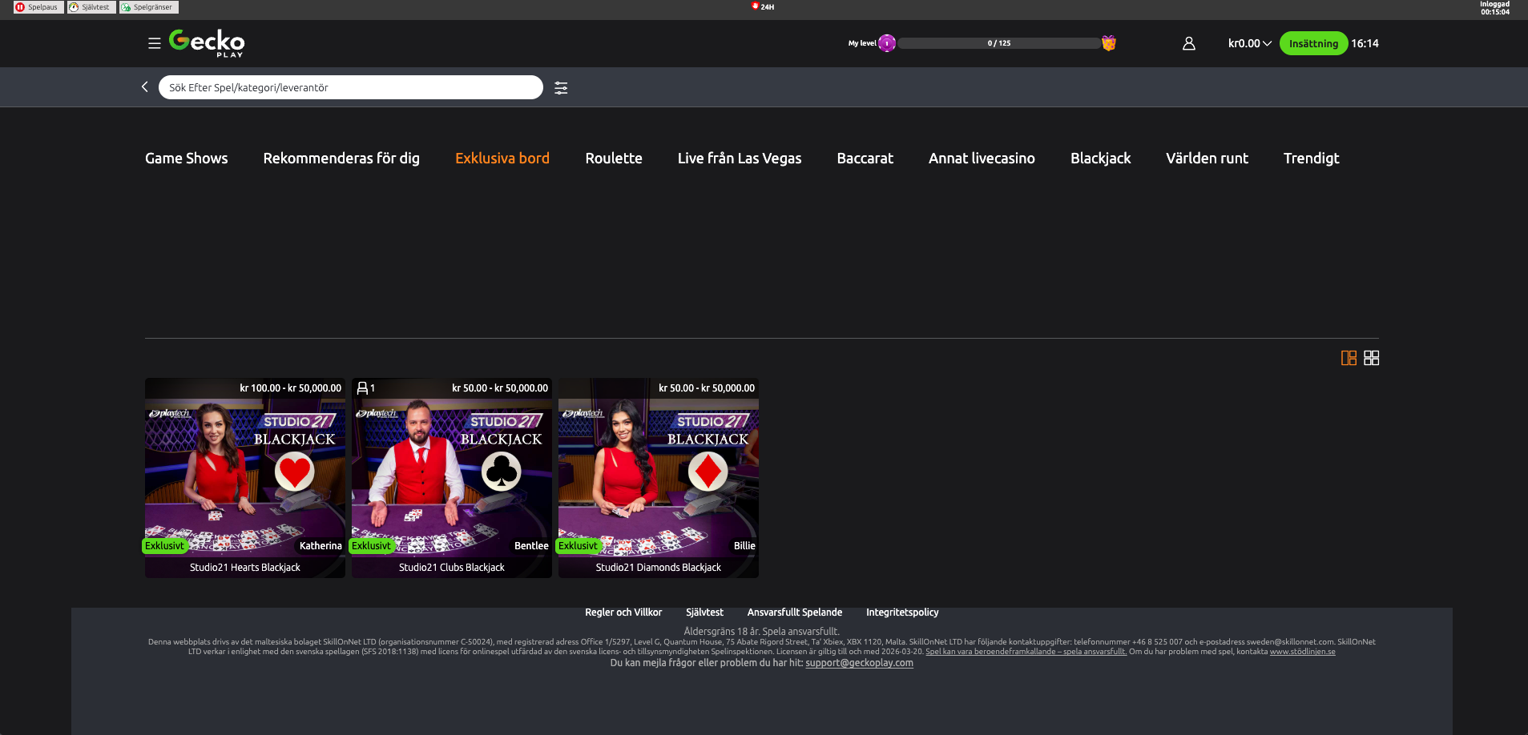This screenshot has width=1528, height=735.
Task: Open the hamburger navigation menu
Action: tap(154, 43)
